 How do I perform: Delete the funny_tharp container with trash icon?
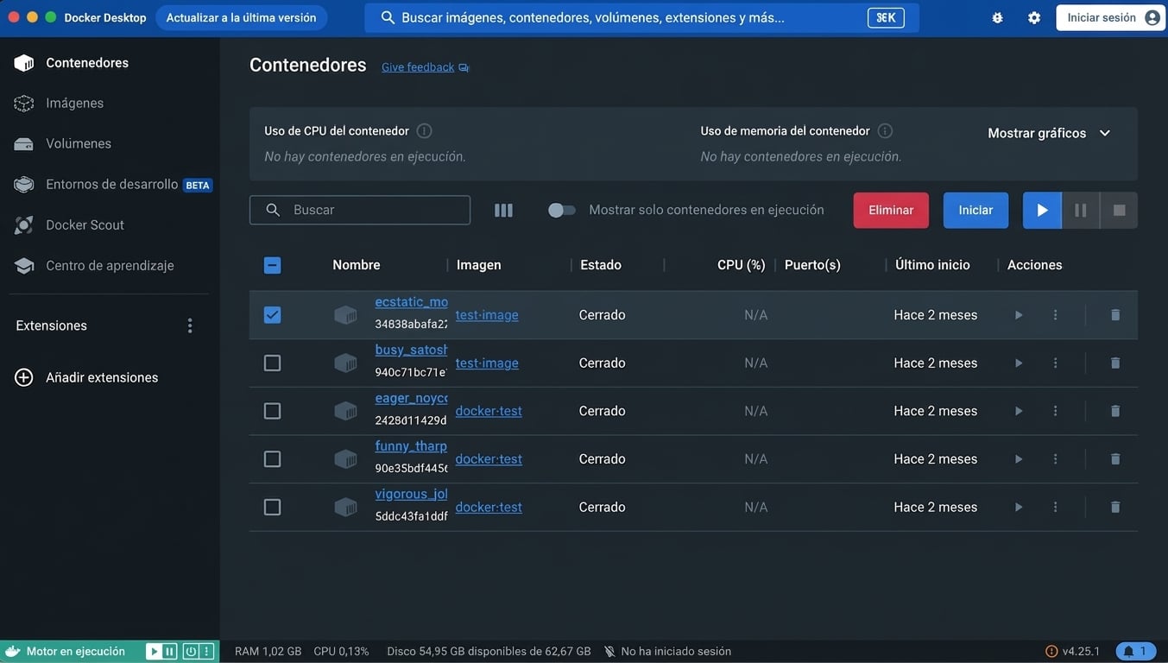1115,459
